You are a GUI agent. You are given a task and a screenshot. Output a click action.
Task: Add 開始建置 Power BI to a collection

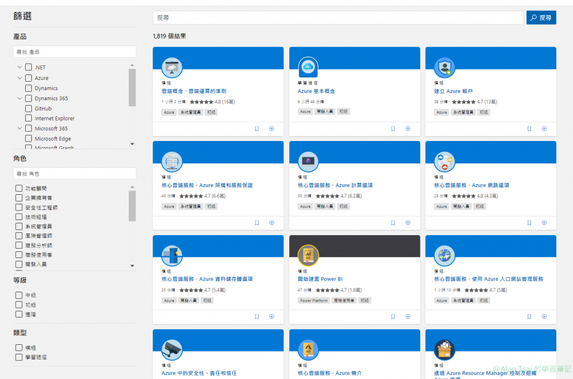coord(408,316)
